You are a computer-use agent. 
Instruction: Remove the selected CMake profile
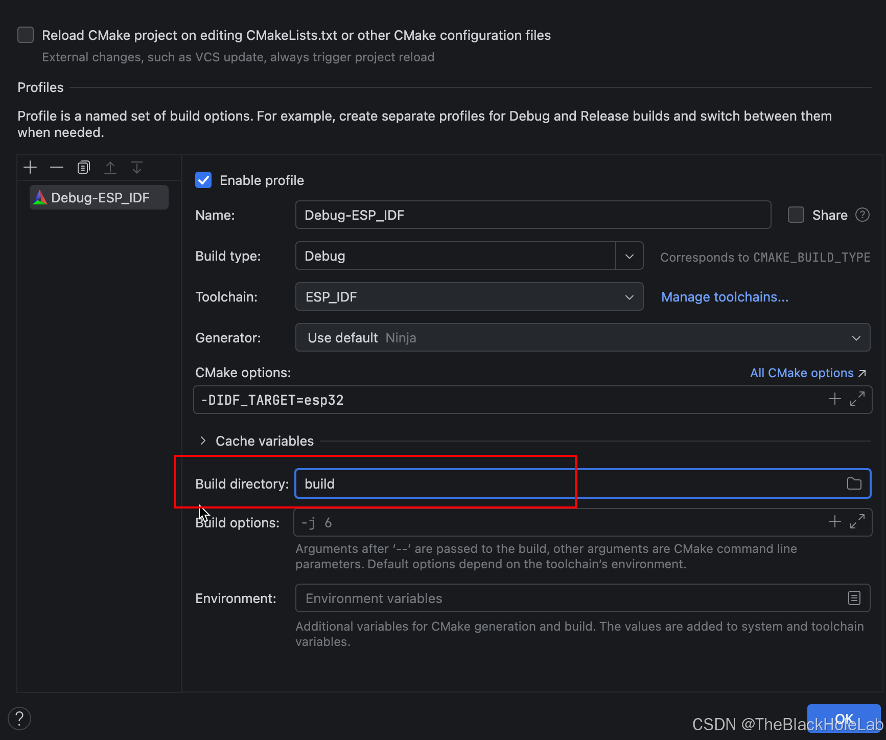[57, 168]
